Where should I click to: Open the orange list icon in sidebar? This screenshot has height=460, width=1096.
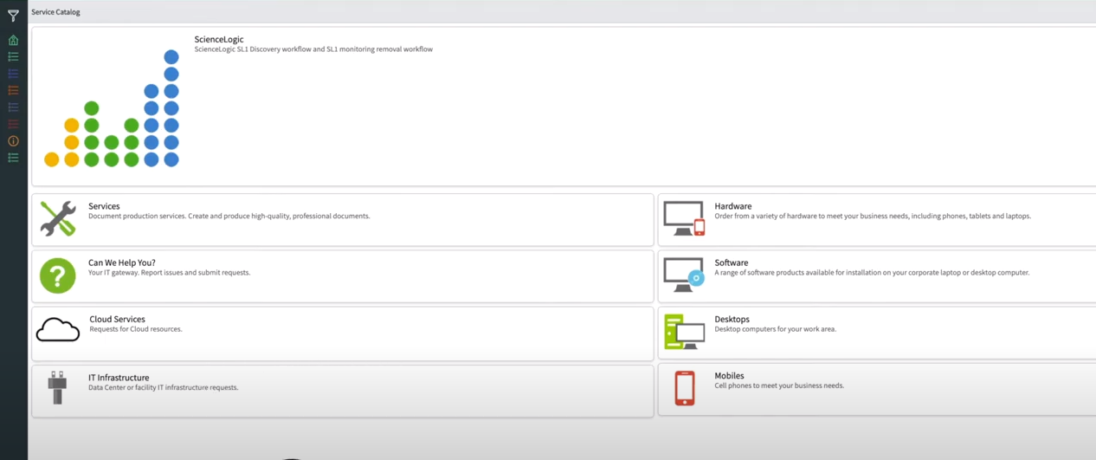coord(13,90)
